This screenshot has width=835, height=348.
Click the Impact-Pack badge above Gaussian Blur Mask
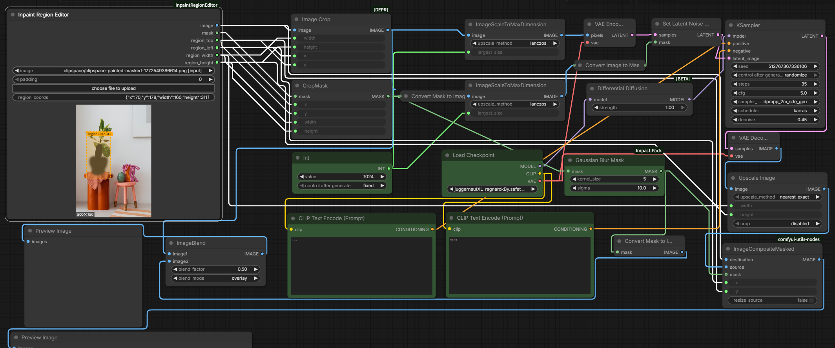[x=649, y=151]
